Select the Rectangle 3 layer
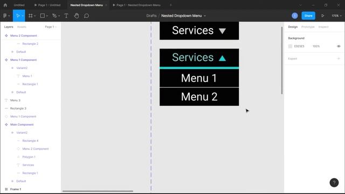 tap(18, 108)
